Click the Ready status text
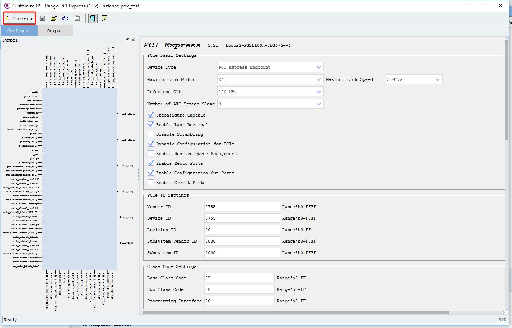 pos(10,320)
